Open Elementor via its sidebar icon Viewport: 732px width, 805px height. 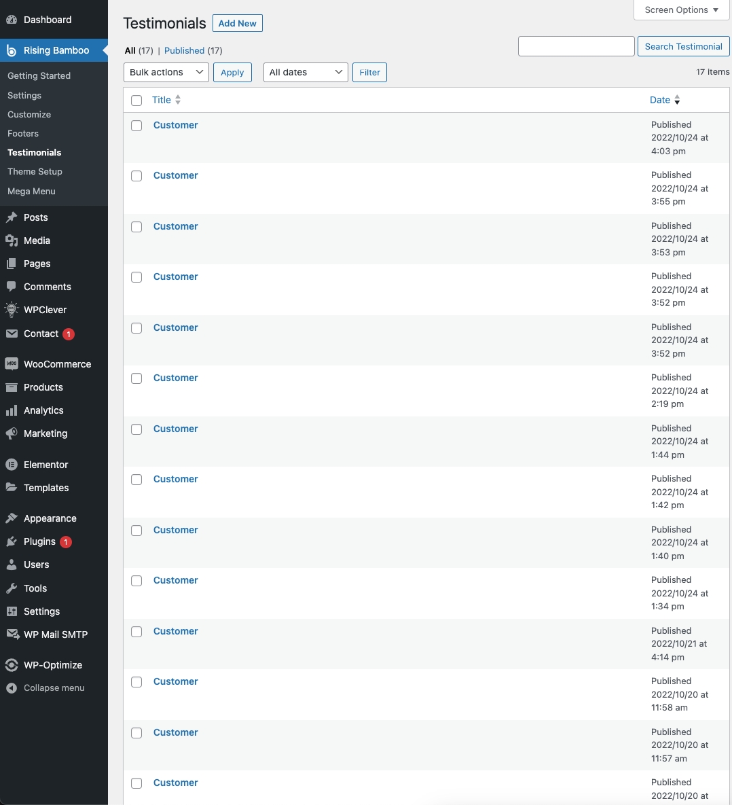point(12,465)
